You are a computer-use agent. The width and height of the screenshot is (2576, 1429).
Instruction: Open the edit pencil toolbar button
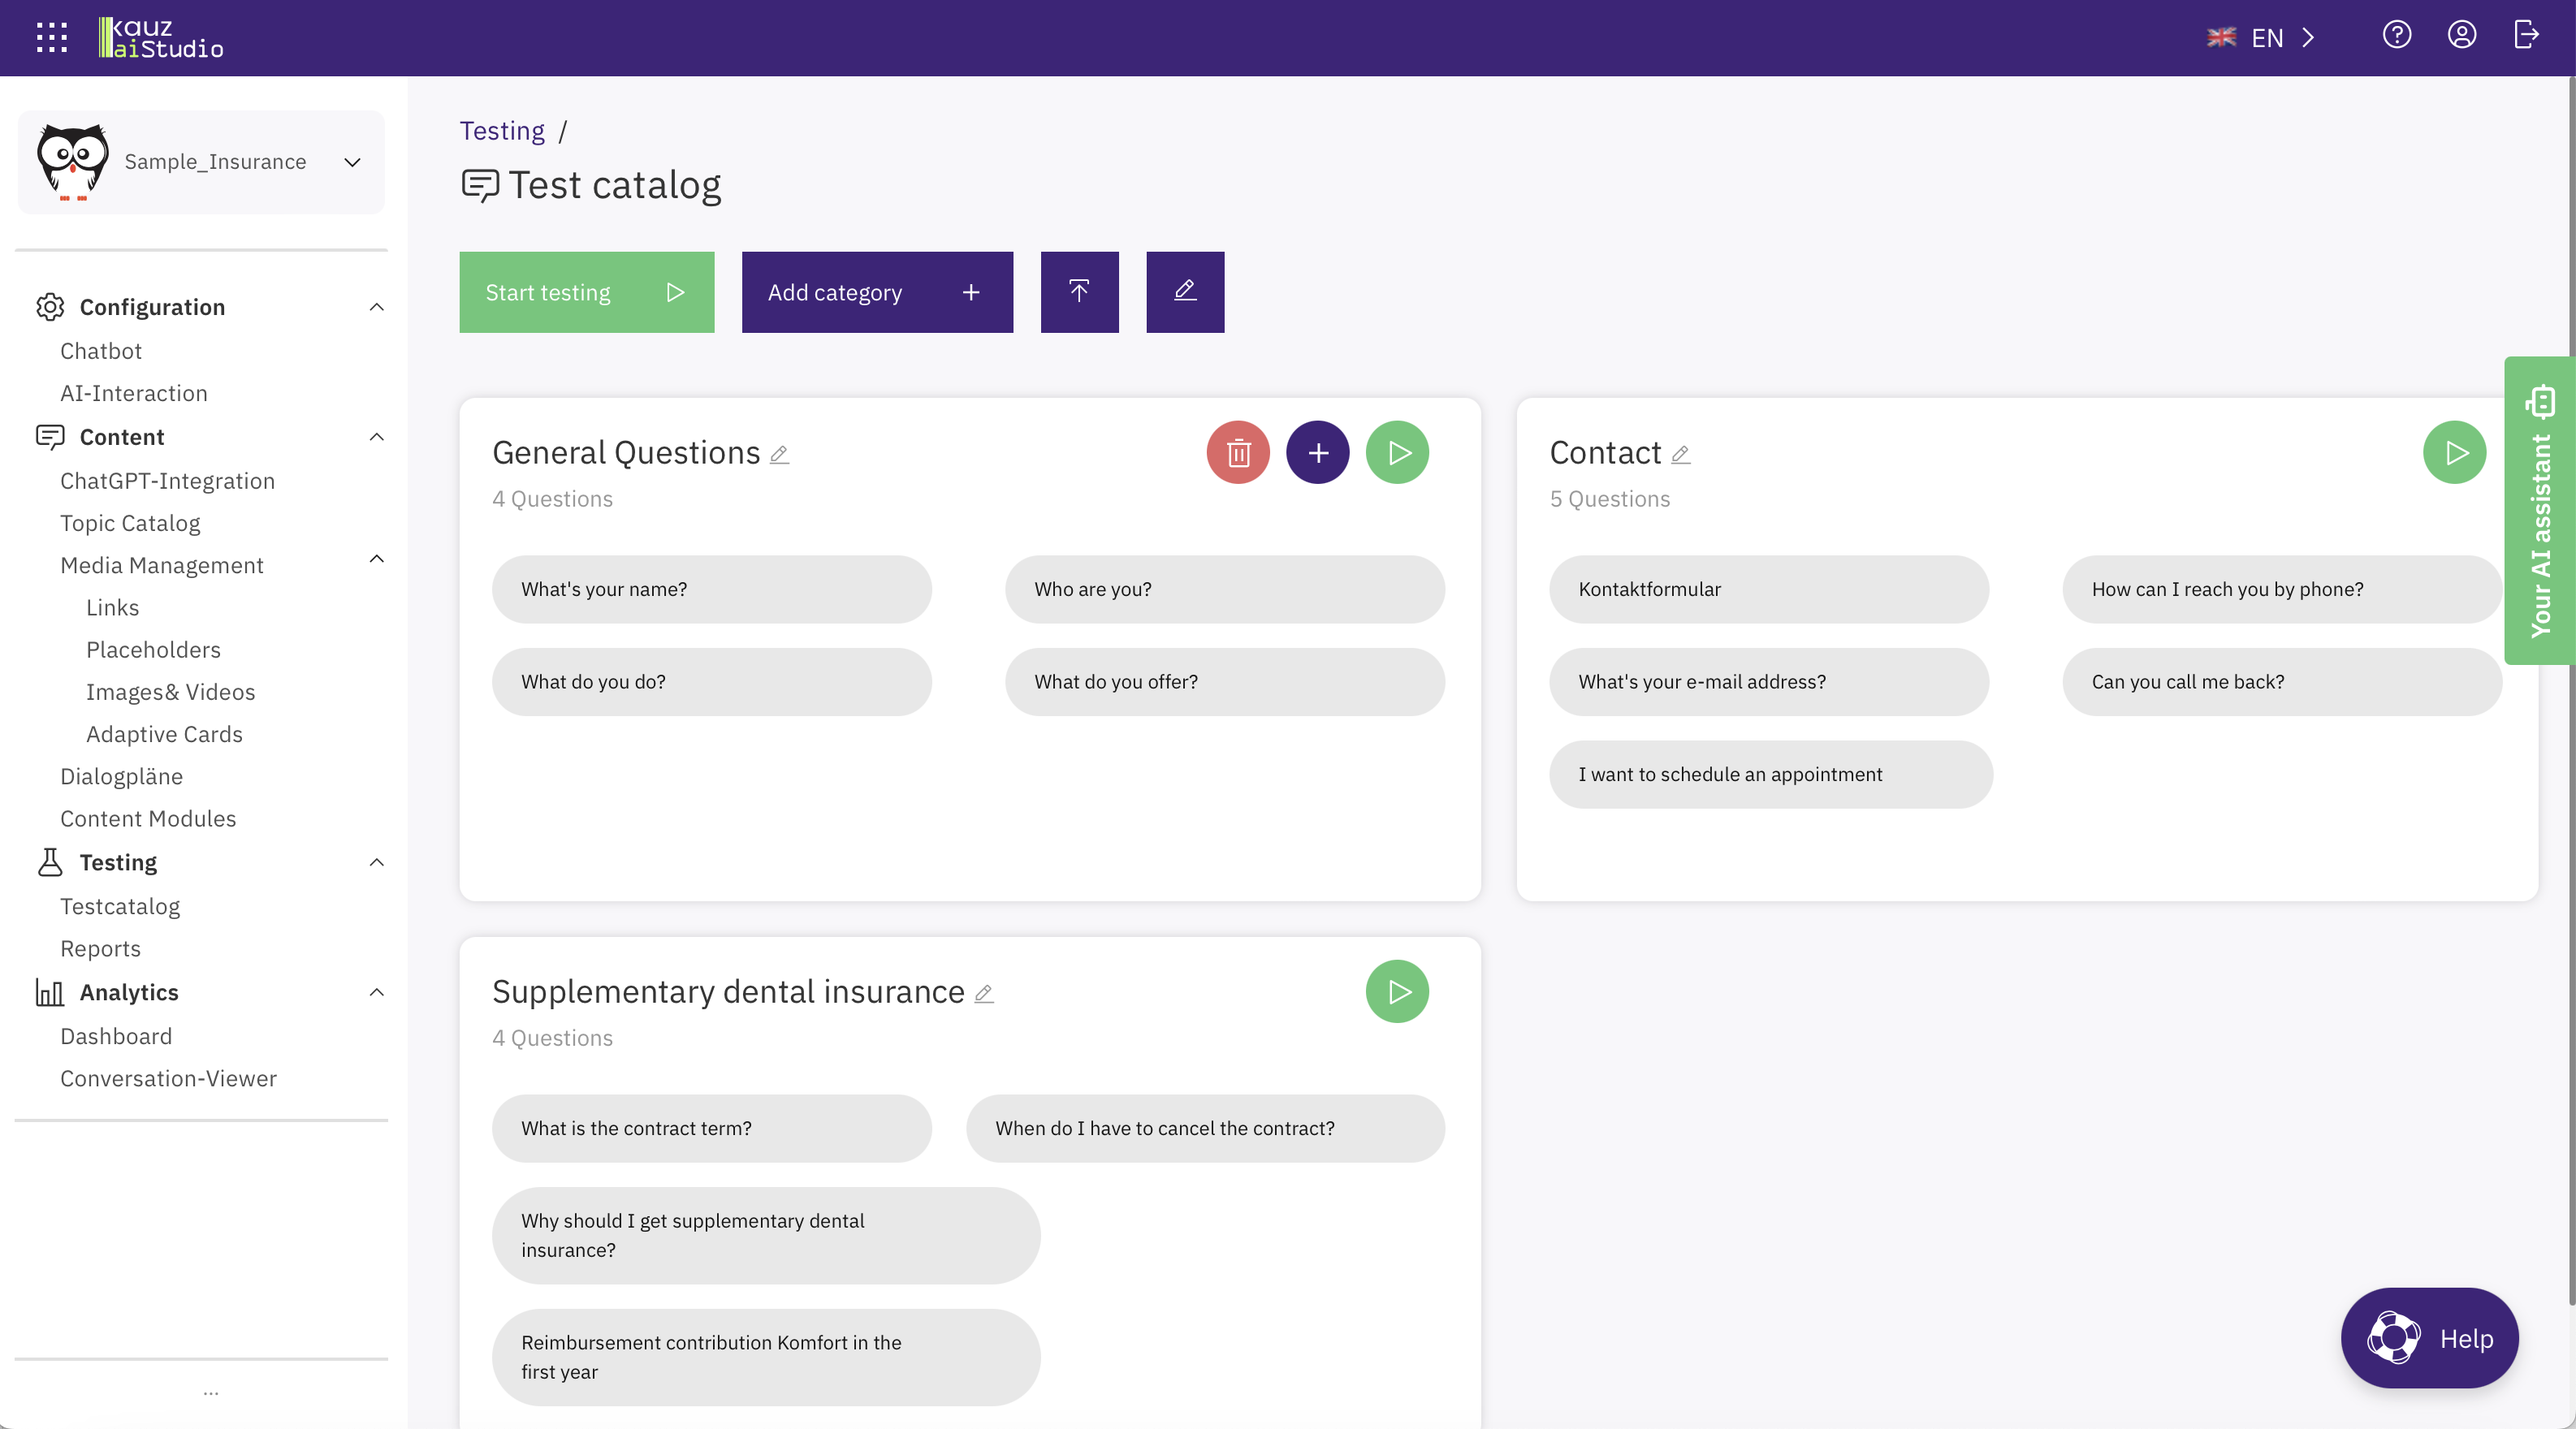pyautogui.click(x=1184, y=292)
